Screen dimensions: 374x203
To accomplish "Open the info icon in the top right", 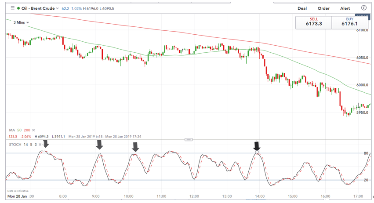I will point(364,8).
